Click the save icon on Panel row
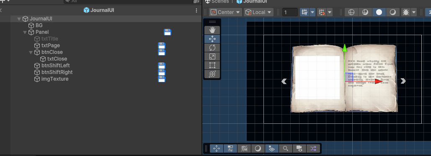Image resolution: width=431 pixels, height=156 pixels. pyautogui.click(x=168, y=32)
